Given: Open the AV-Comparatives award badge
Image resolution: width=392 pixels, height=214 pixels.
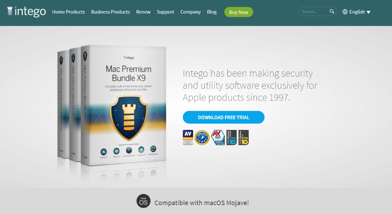Looking at the screenshot, I should (188, 137).
